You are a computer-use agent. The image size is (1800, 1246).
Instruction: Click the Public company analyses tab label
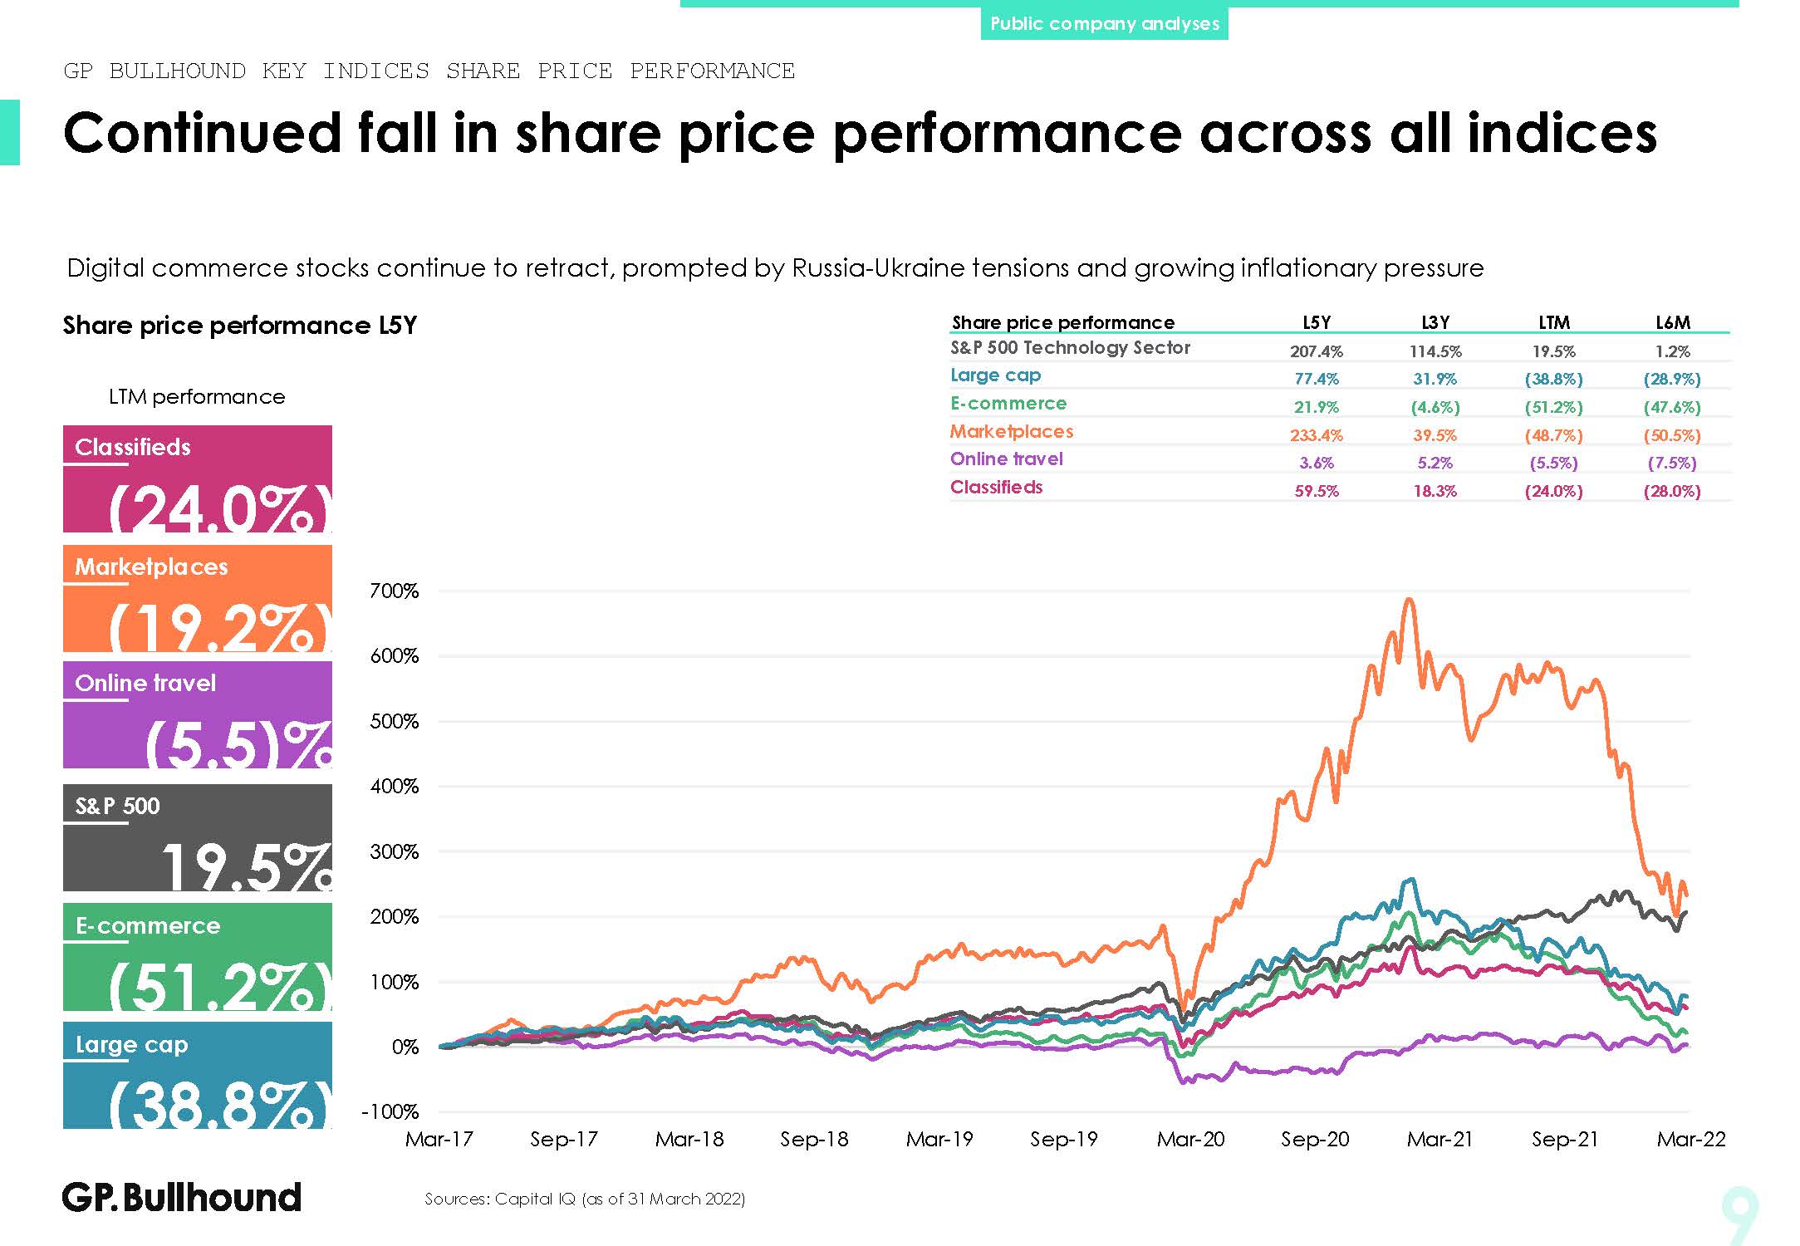point(1104,23)
